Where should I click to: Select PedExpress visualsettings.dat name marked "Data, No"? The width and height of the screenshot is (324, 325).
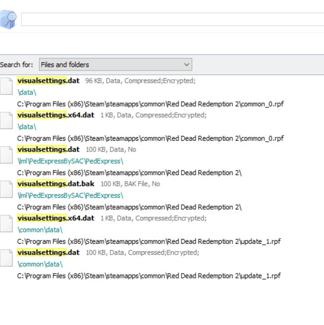[48, 149]
